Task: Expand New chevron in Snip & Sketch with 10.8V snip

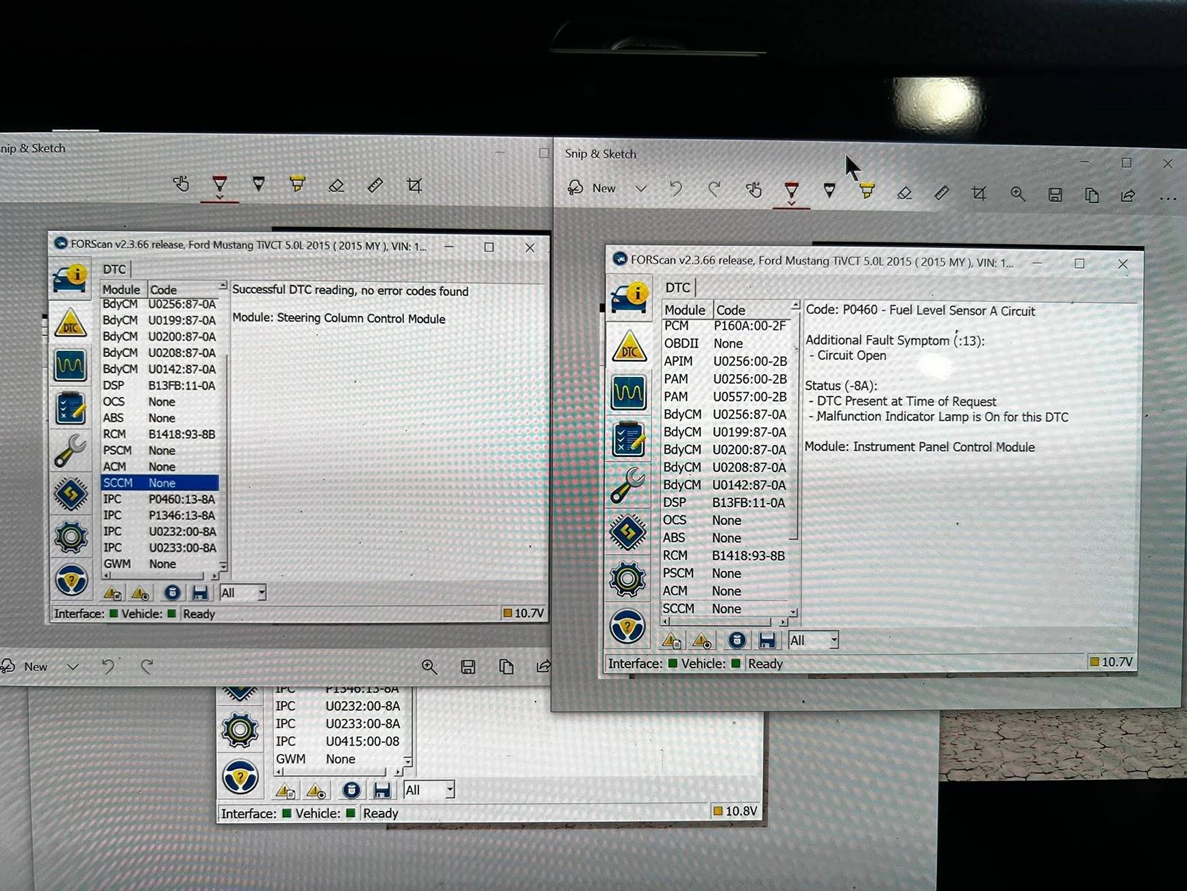Action: pos(73,666)
